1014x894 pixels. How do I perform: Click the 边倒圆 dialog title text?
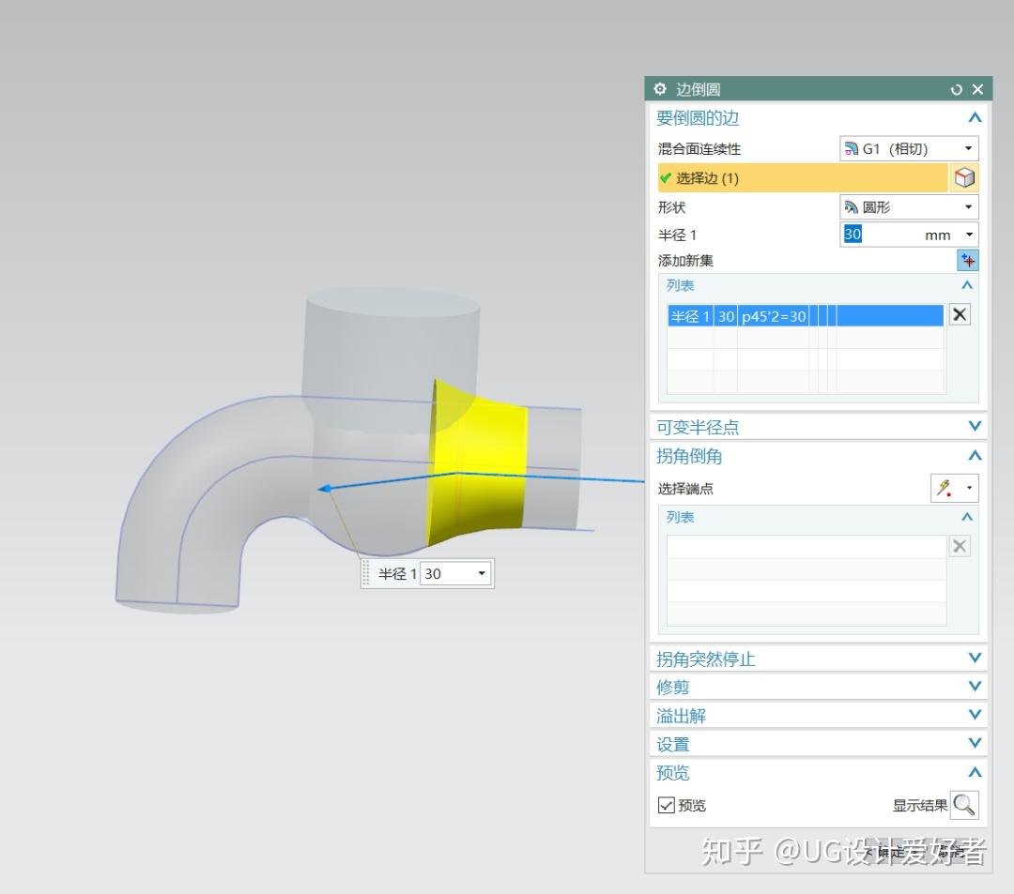click(x=698, y=89)
